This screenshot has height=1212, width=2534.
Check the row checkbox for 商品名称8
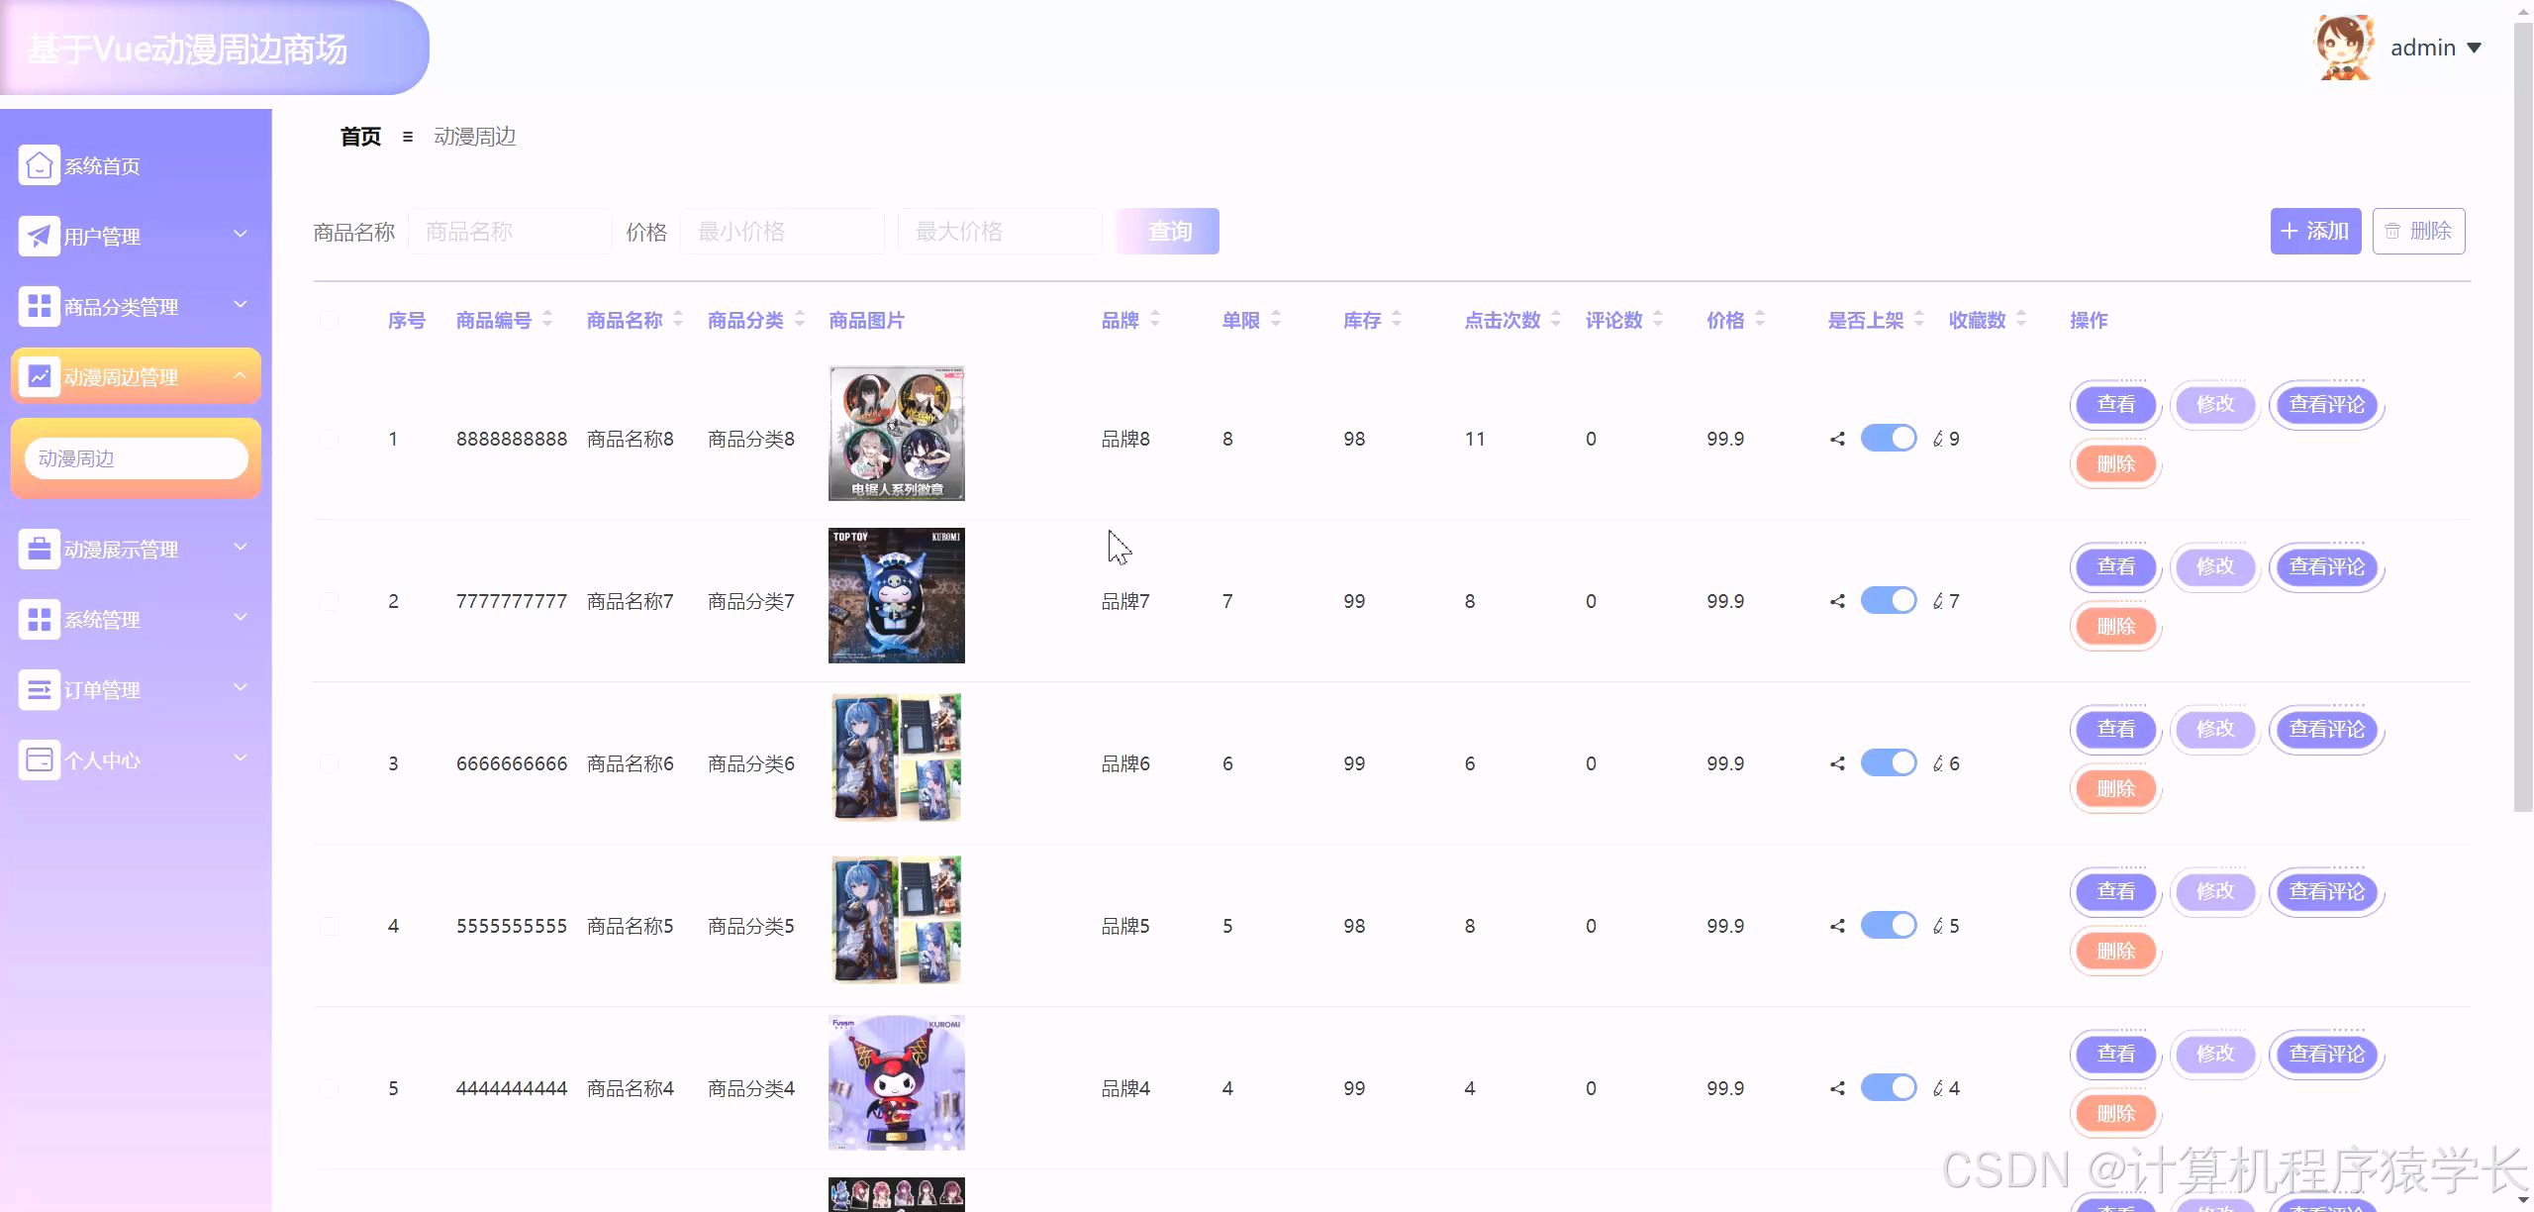coord(330,439)
